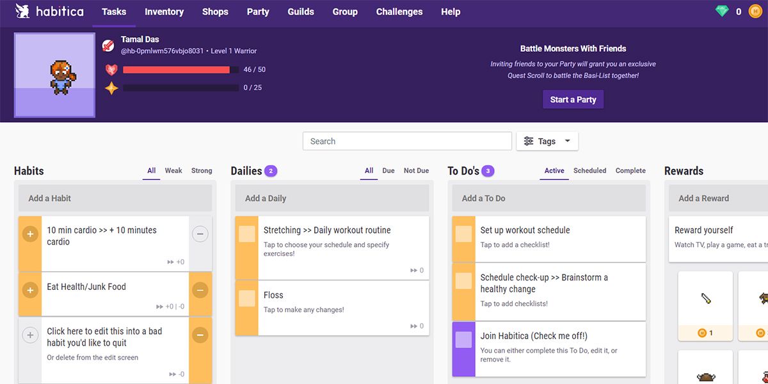Image resolution: width=768 pixels, height=384 pixels.
Task: Open the Group menu
Action: click(345, 12)
